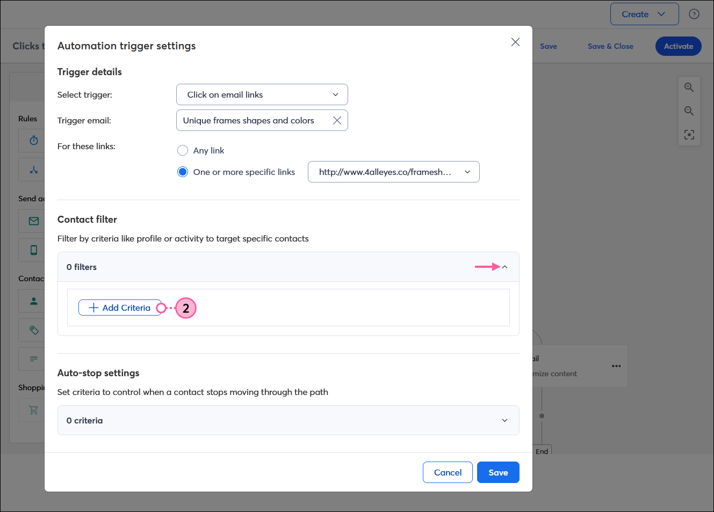Image resolution: width=714 pixels, height=512 pixels.
Task: Select the tag contact icon
Action: [34, 330]
